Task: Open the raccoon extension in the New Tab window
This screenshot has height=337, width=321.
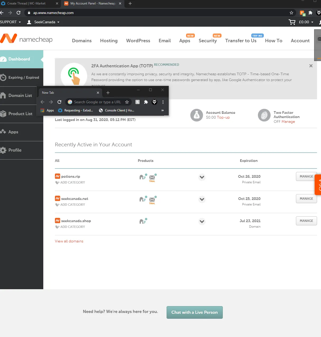Action: pyautogui.click(x=154, y=102)
